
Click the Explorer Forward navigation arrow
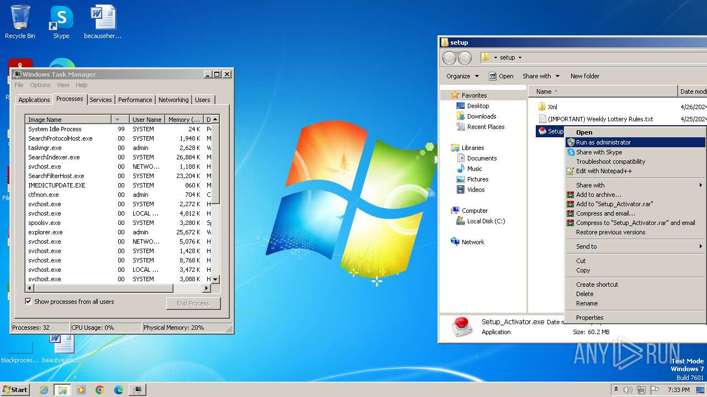tap(465, 57)
